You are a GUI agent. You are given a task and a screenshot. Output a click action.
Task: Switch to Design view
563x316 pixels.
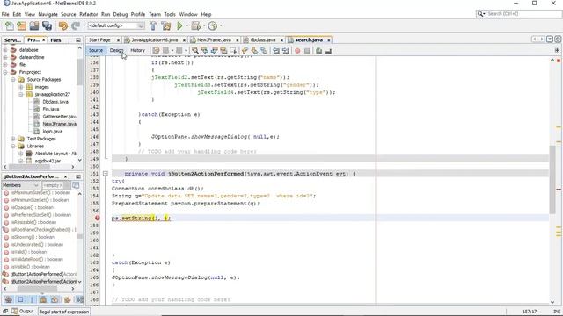(x=116, y=50)
